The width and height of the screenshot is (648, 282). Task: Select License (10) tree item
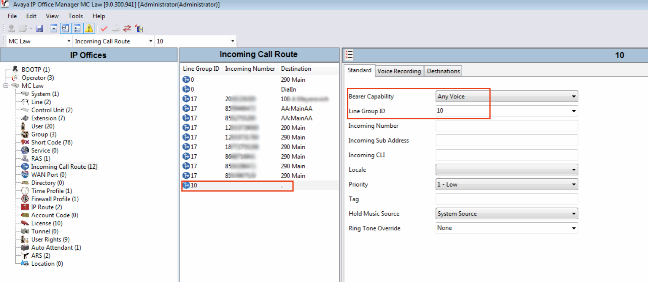47,223
